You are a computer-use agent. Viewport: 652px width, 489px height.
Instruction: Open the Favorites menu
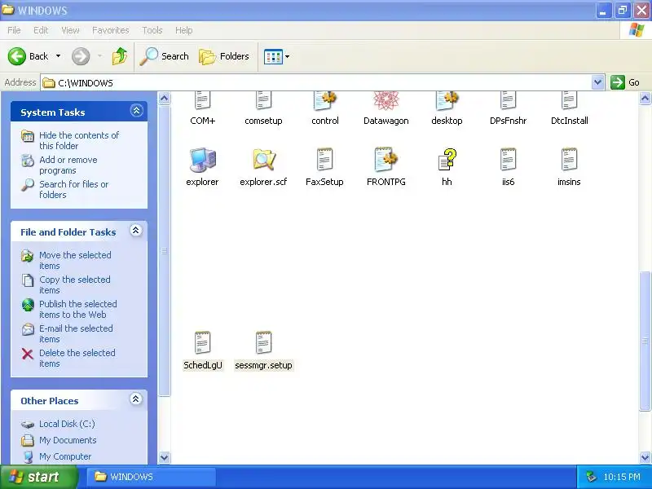pos(111,30)
